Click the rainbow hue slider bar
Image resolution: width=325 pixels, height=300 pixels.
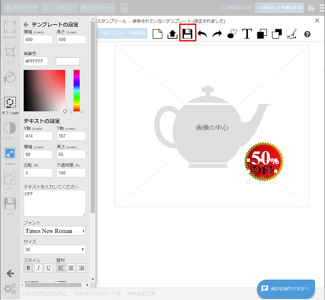pos(76,91)
